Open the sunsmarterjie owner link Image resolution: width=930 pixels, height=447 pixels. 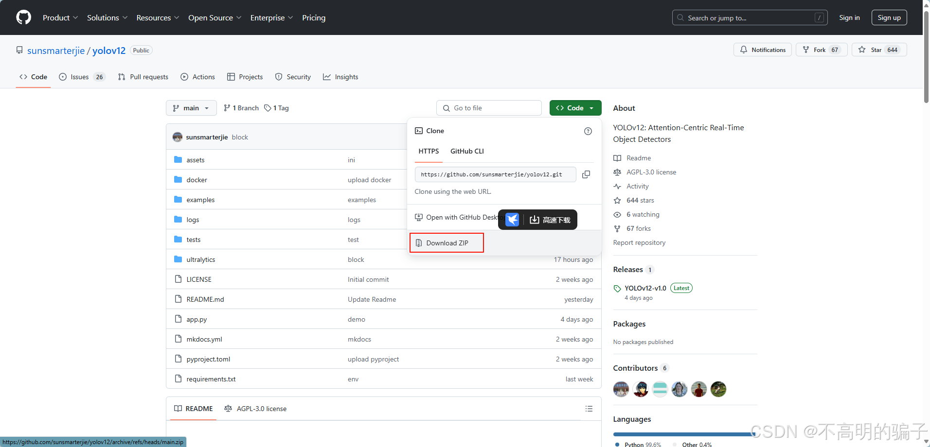pos(56,51)
